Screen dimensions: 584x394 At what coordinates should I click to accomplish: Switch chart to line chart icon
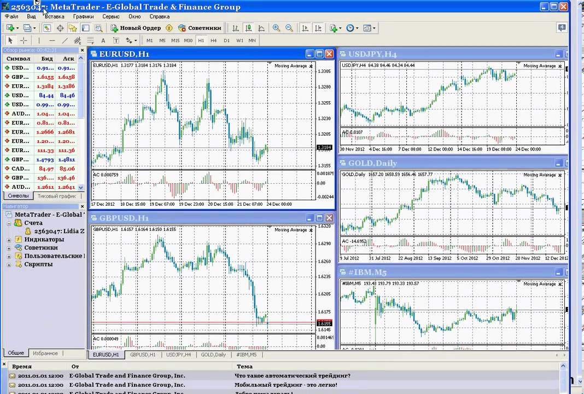point(261,28)
